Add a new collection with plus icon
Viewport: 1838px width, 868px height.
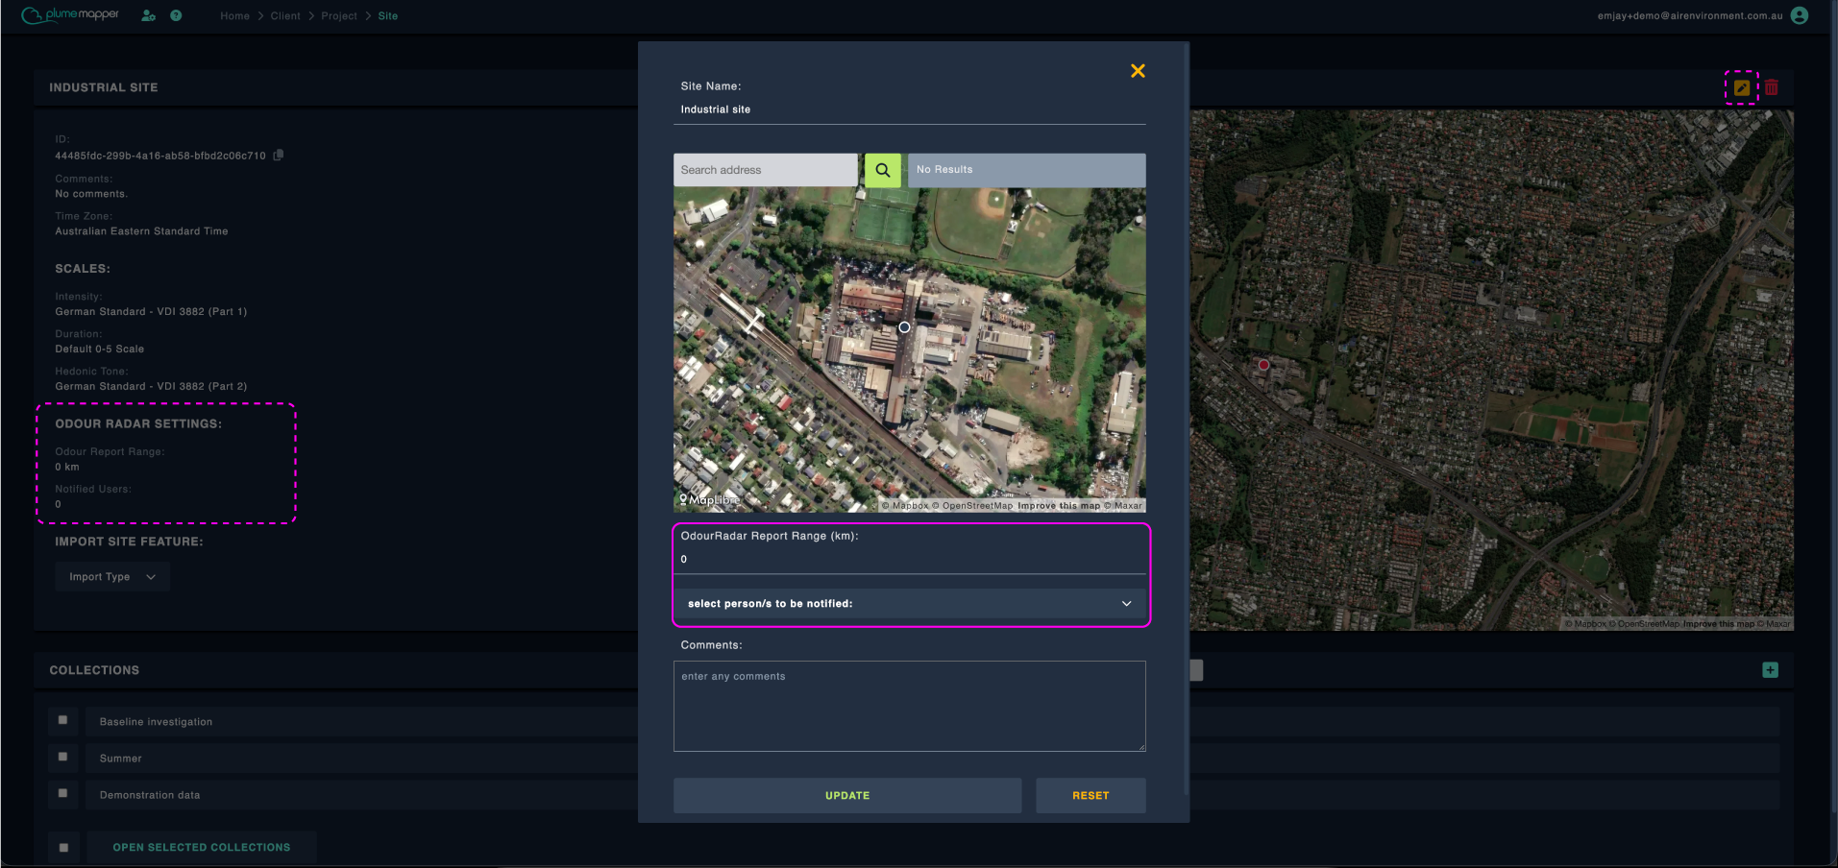tap(1770, 670)
